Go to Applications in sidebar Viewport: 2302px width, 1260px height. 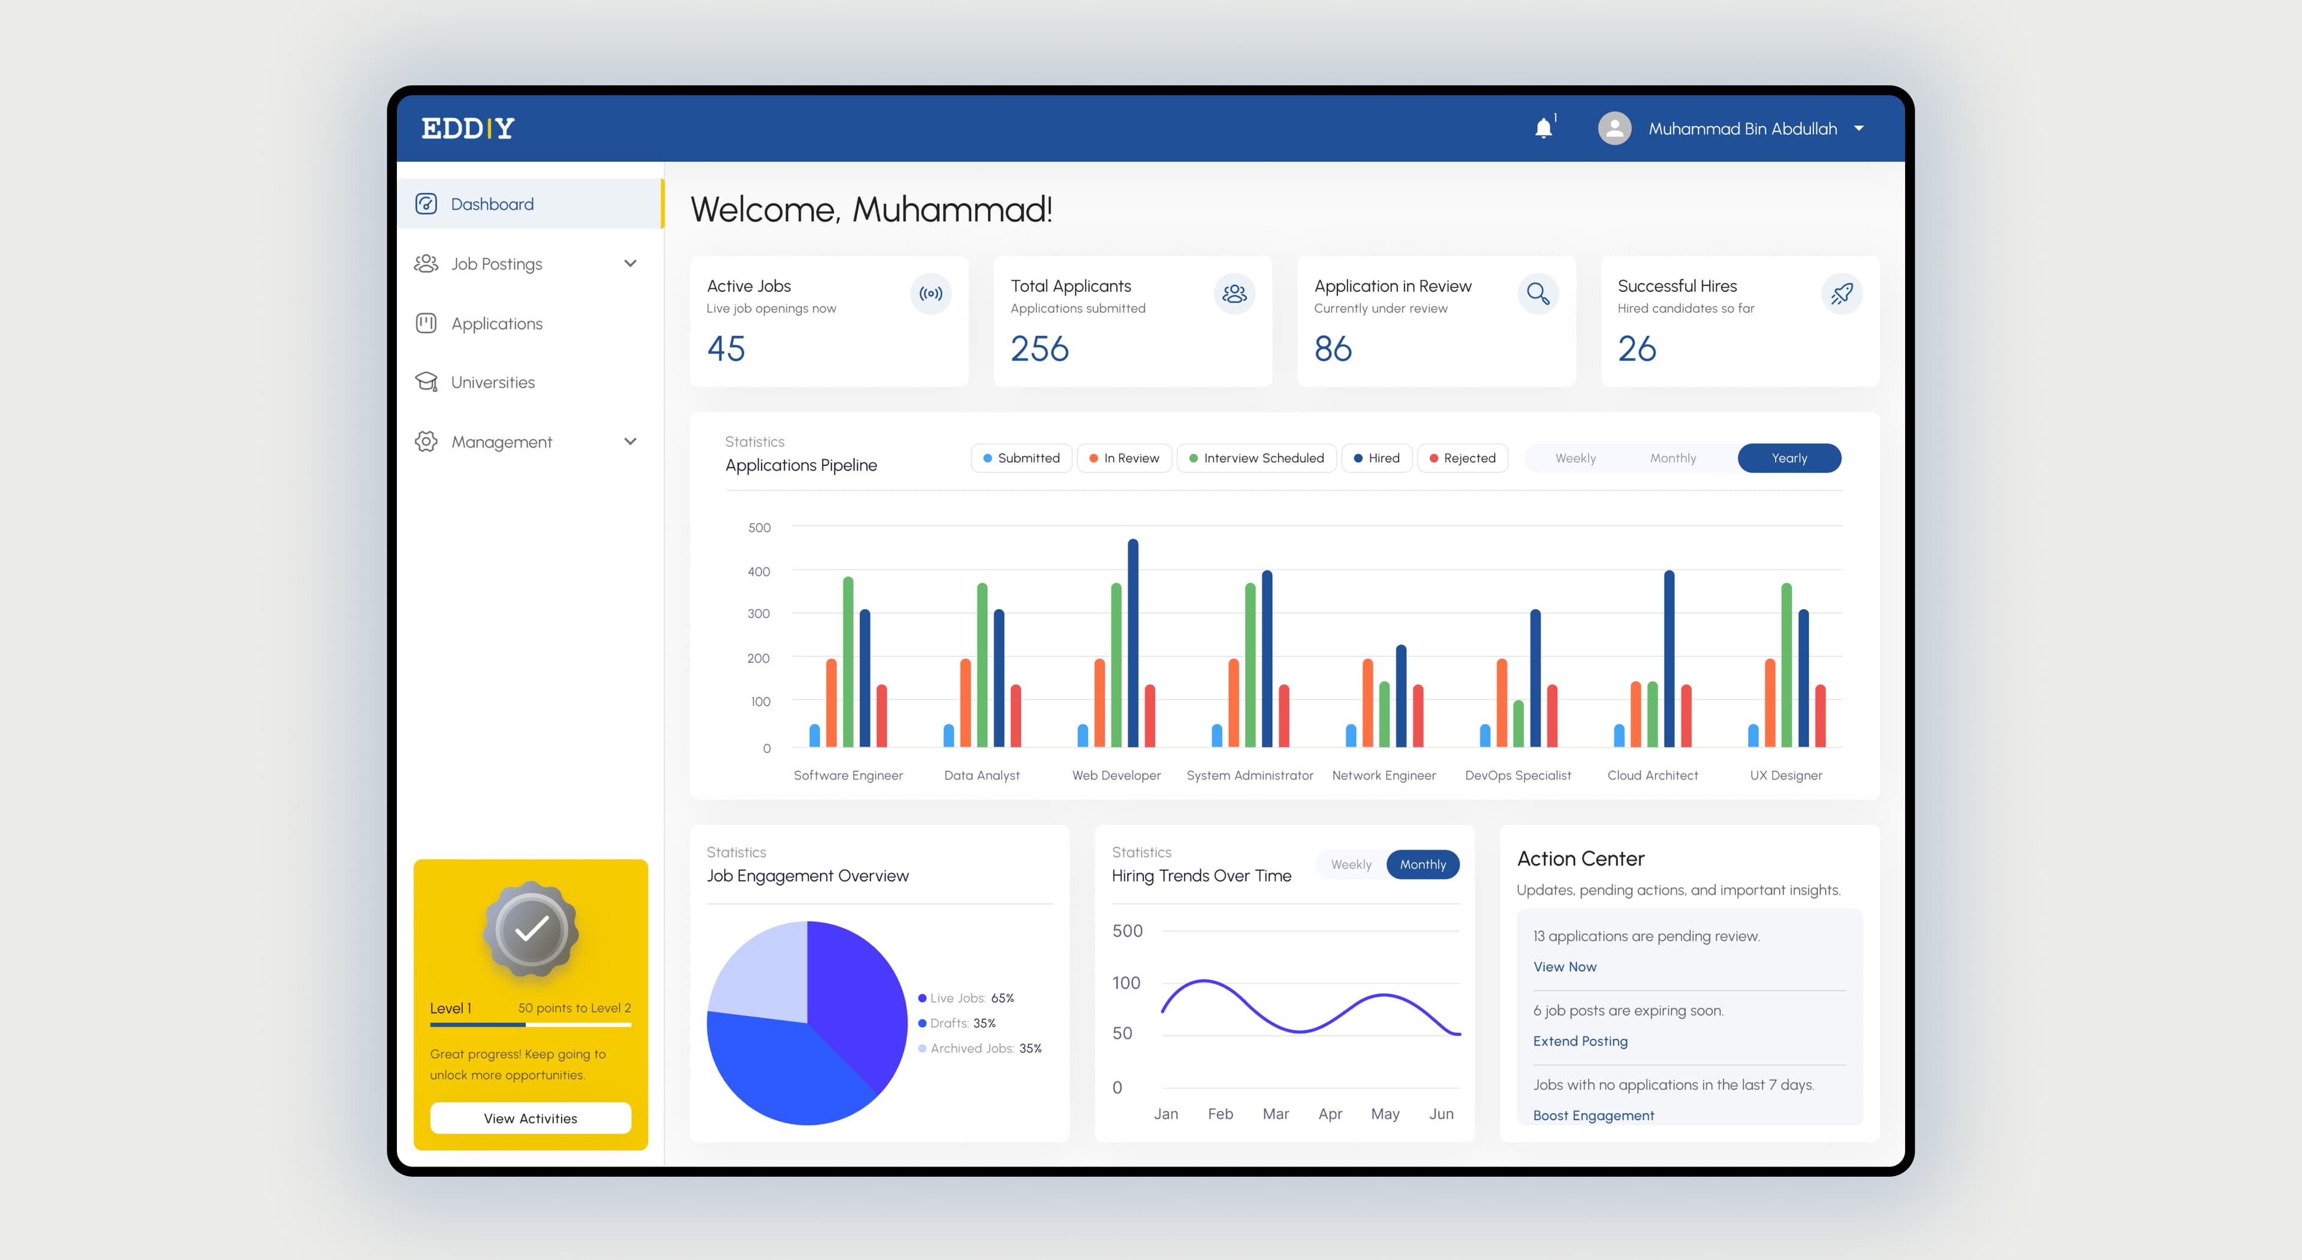coord(530,324)
